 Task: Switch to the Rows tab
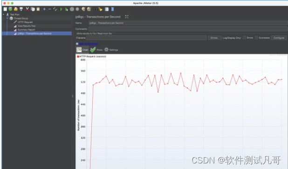[x=96, y=50]
